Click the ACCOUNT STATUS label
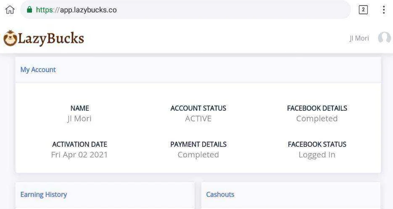393x209 pixels. 198,108
